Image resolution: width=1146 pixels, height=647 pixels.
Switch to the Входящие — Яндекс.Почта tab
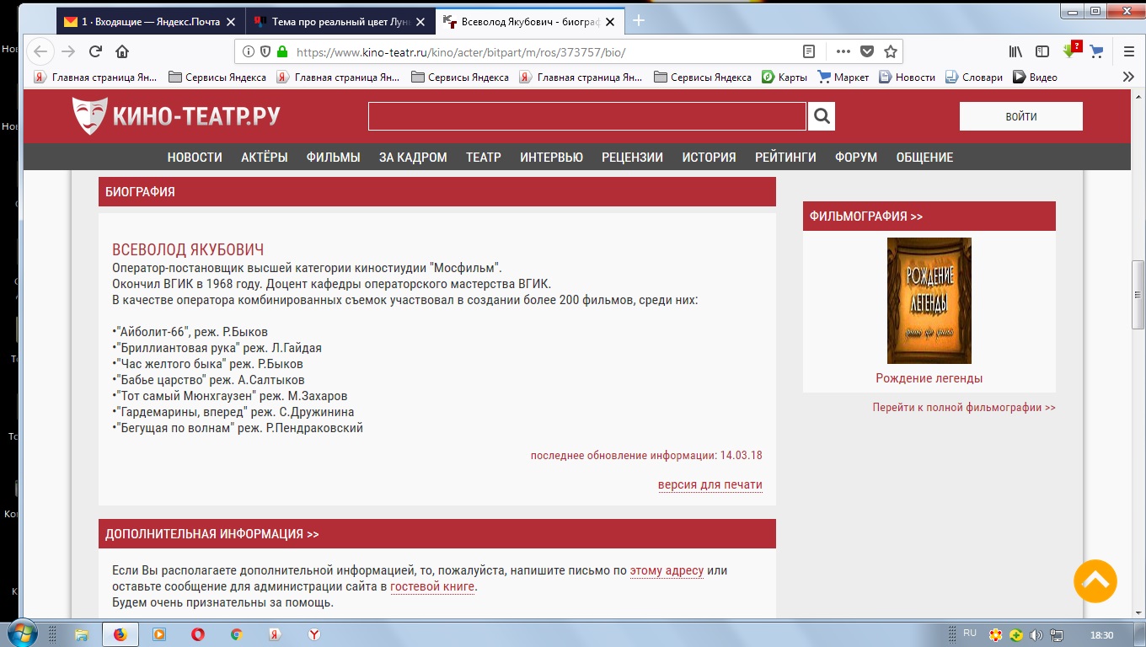(x=150, y=22)
